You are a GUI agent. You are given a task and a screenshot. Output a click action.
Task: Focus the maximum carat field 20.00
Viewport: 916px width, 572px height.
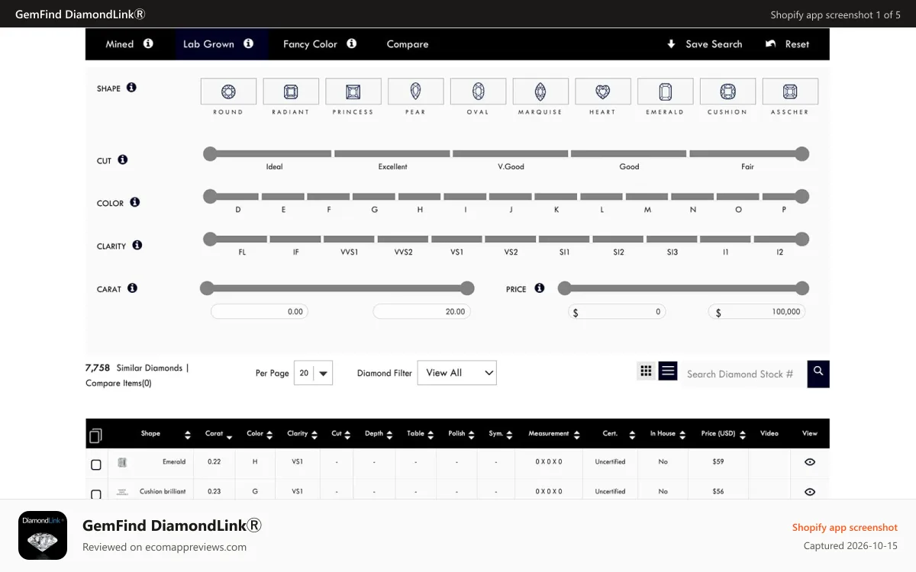tap(422, 311)
